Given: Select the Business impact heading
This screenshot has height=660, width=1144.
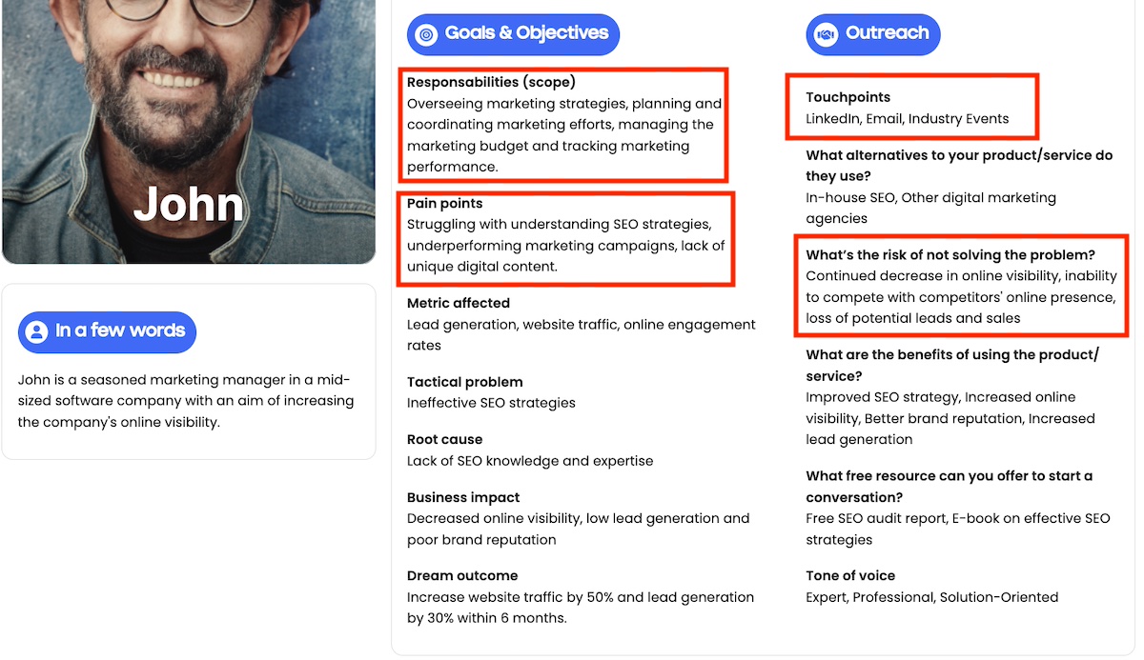Looking at the screenshot, I should click(463, 497).
